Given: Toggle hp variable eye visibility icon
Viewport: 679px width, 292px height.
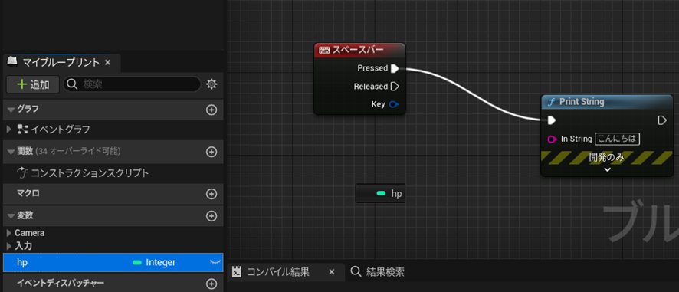Looking at the screenshot, I should [x=215, y=262].
